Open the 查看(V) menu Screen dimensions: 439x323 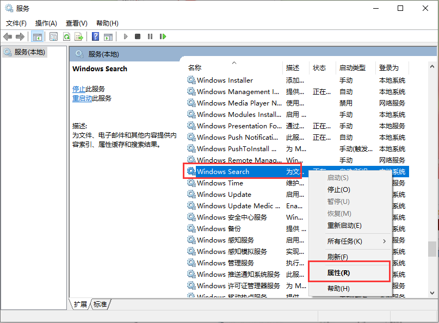click(77, 23)
